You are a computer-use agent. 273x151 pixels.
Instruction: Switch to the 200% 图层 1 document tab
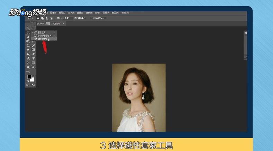49,23
